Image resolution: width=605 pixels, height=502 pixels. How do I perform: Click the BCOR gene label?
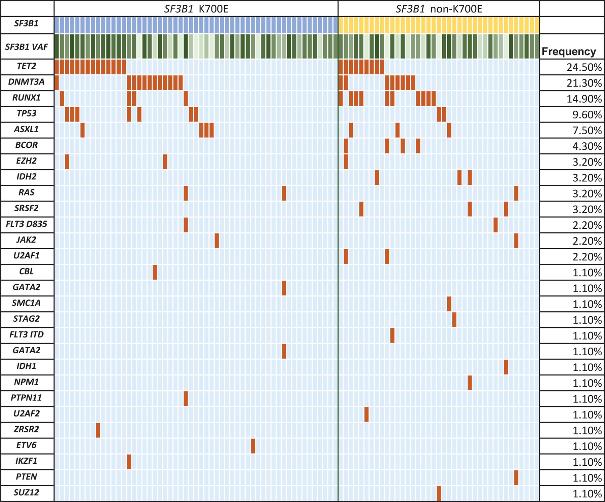[x=27, y=145]
